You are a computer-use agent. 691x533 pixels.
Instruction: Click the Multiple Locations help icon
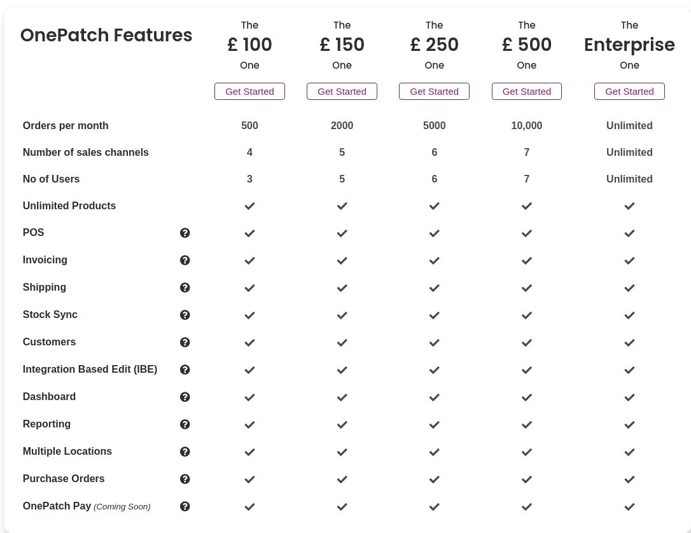185,452
